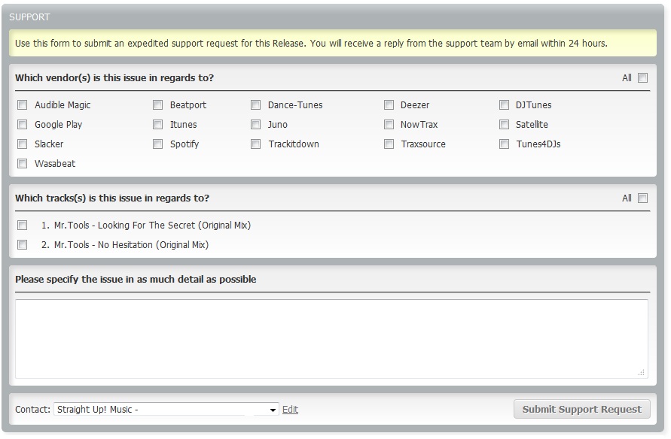Screen dimensions: 671x439
Task: Check the track Looking For The Secret
Action: [22, 225]
